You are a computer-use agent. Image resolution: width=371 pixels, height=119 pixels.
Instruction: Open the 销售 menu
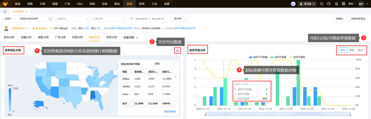coord(30,4)
